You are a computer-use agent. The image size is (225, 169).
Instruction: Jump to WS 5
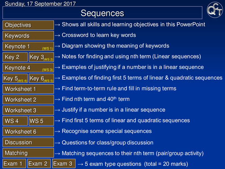coord(41,121)
